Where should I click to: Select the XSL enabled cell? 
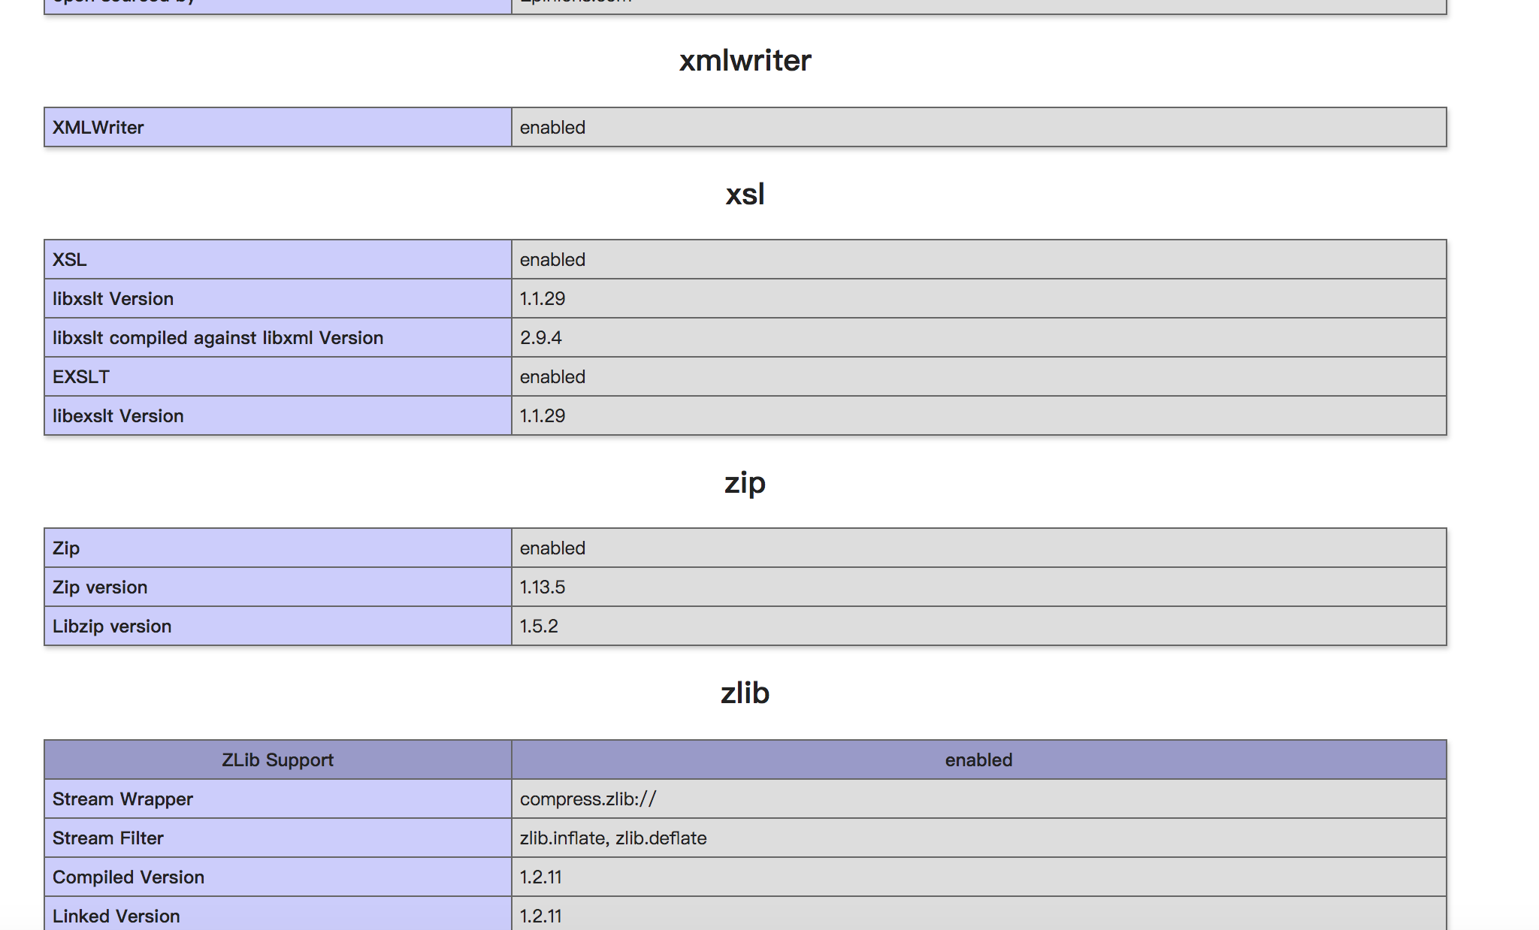(552, 259)
